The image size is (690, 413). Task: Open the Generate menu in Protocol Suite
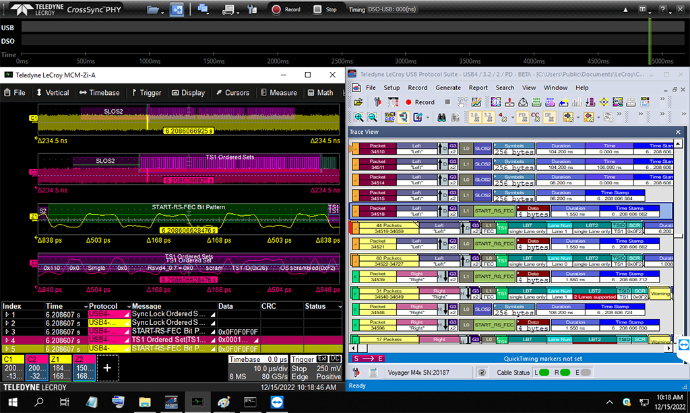pos(448,87)
